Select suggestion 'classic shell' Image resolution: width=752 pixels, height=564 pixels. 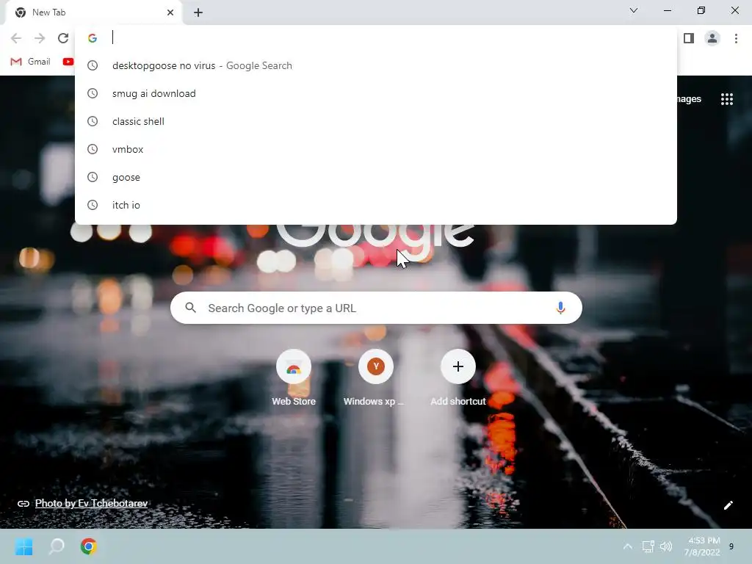(x=375, y=121)
